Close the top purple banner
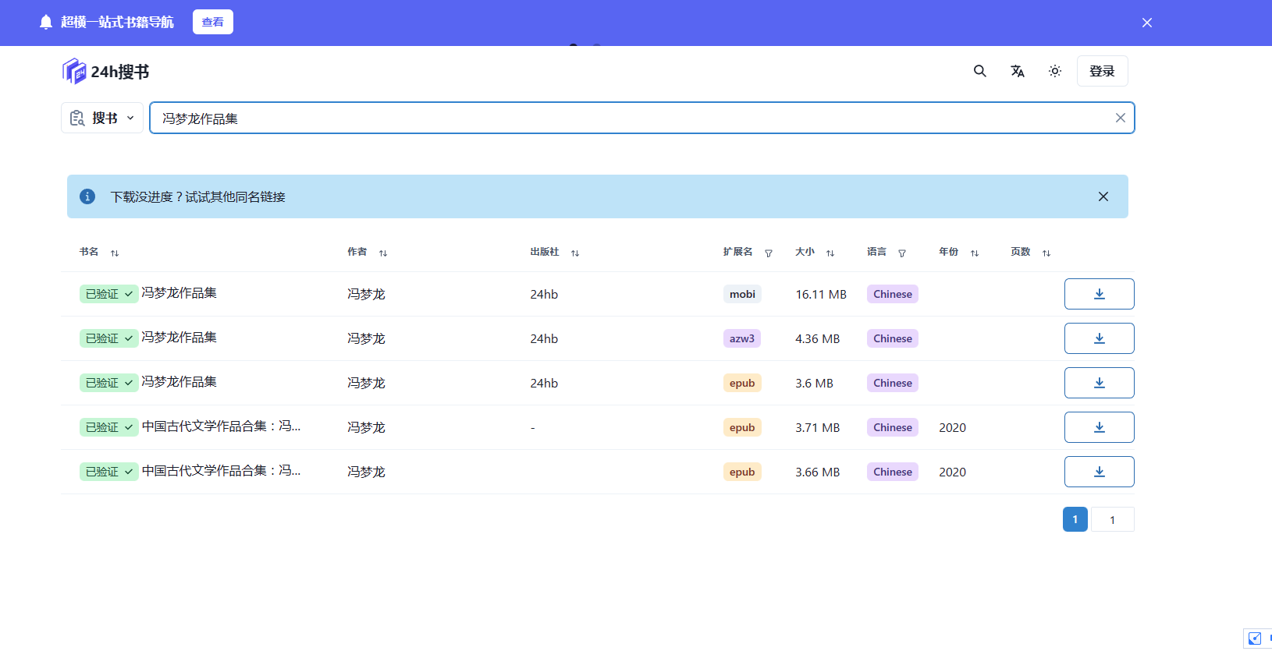The width and height of the screenshot is (1272, 651). coord(1147,23)
